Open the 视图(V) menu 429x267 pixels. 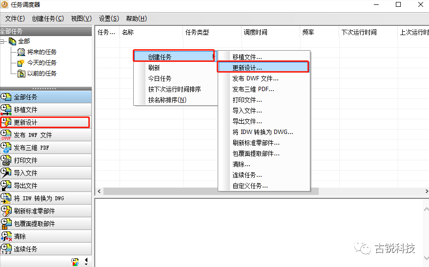point(81,19)
